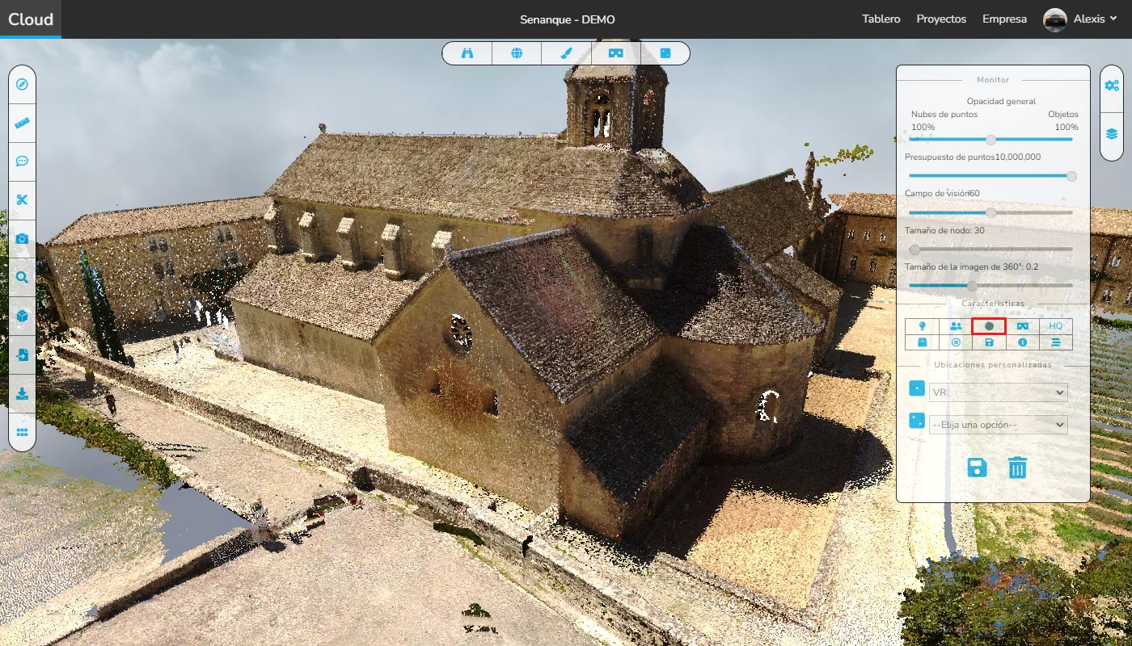Click the Alexis profile avatar

pos(1055,19)
